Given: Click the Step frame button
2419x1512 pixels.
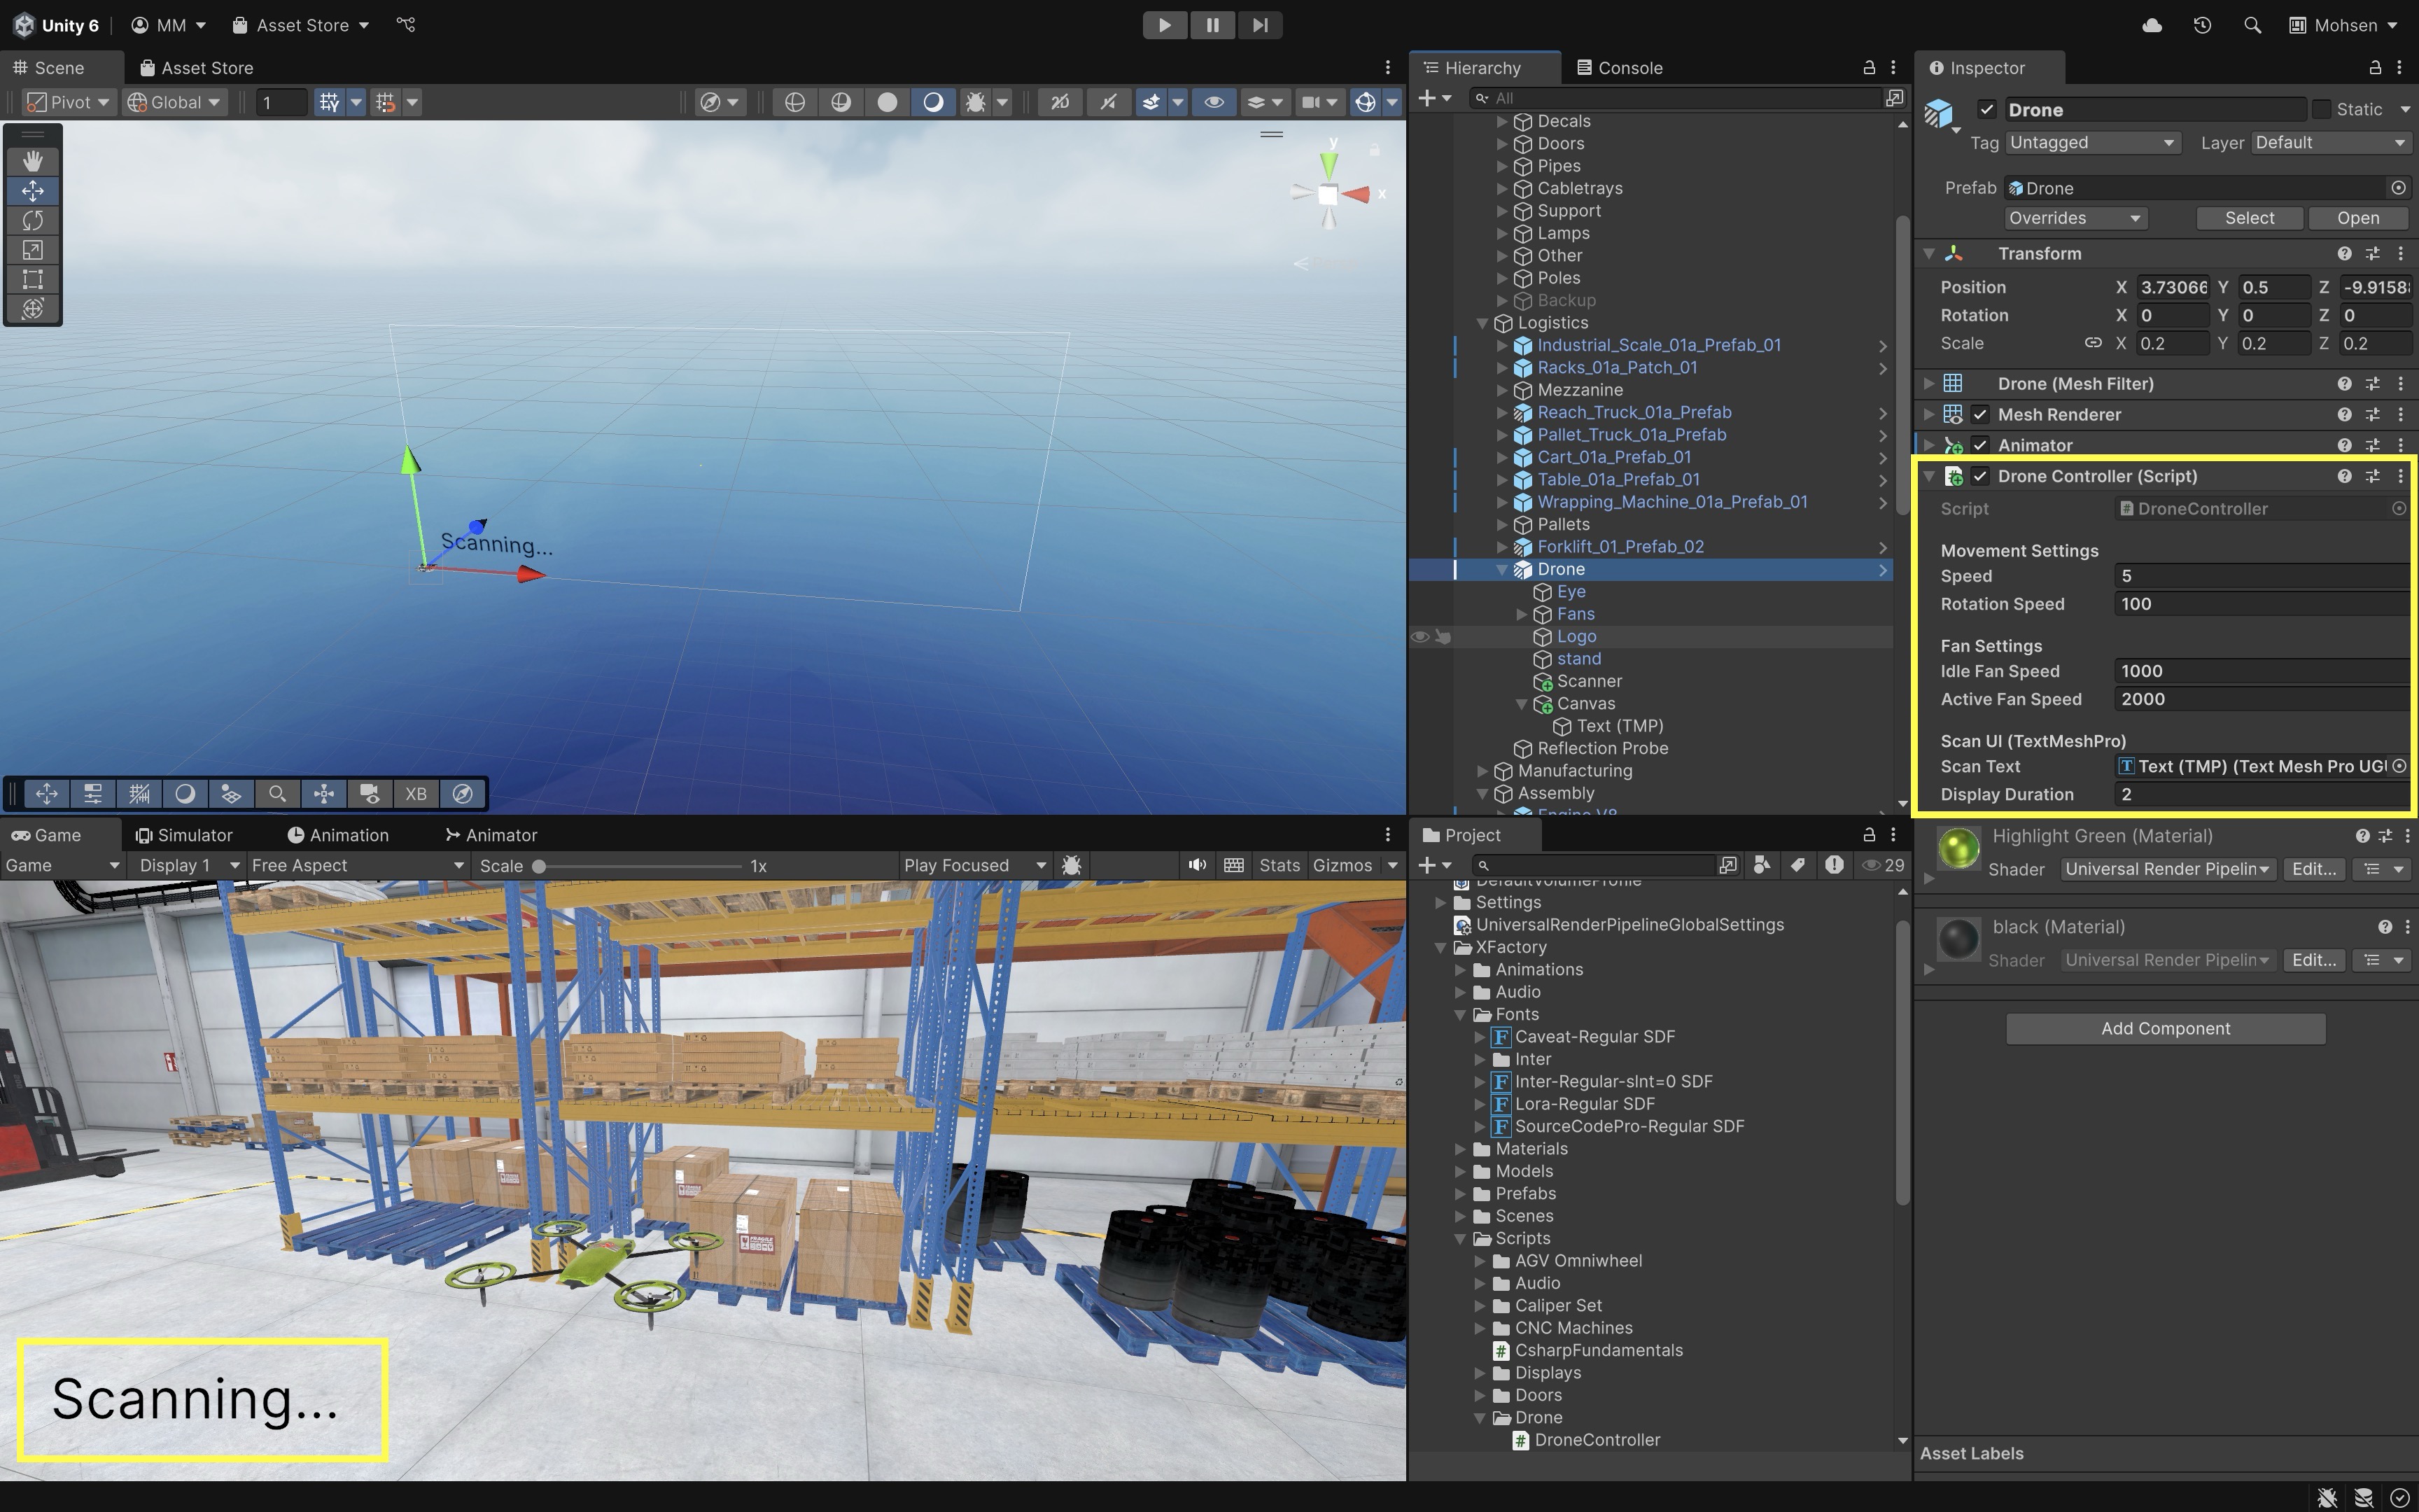Looking at the screenshot, I should (x=1259, y=25).
